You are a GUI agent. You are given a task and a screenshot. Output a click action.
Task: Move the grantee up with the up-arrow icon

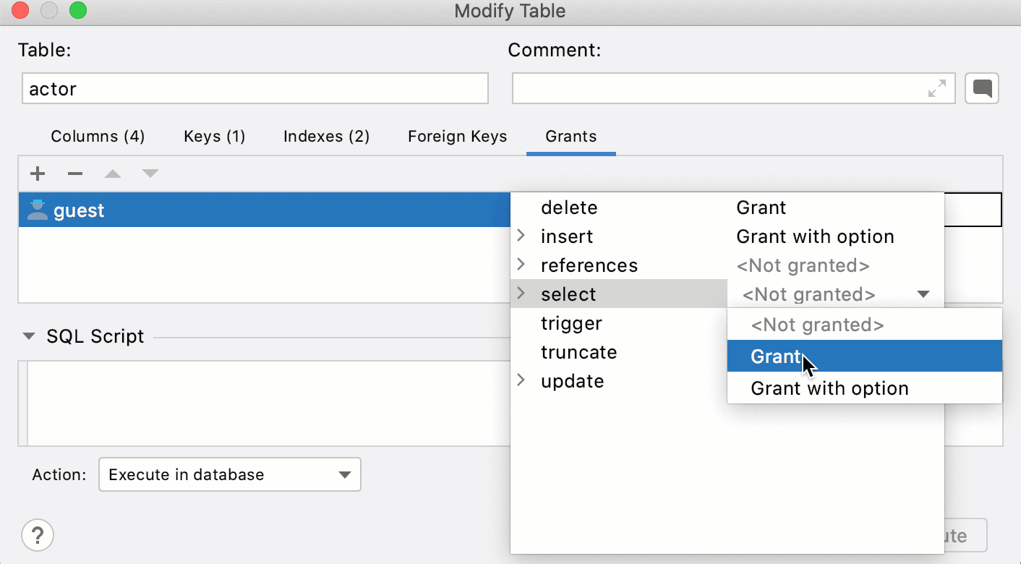(112, 174)
